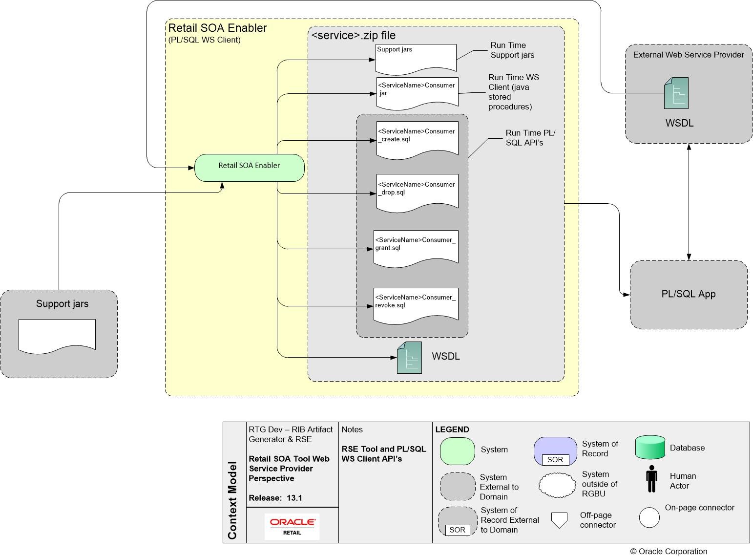Click the '(PL/SQL WS Client)' subtitle

click(x=204, y=40)
